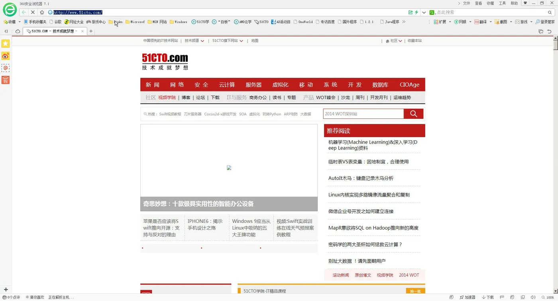
Task: Open the 游戏 dropdown arrow in the toolbar
Action: (531, 22)
